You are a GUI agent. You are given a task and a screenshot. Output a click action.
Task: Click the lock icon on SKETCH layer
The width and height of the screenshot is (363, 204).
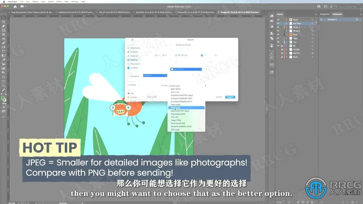coord(282,53)
